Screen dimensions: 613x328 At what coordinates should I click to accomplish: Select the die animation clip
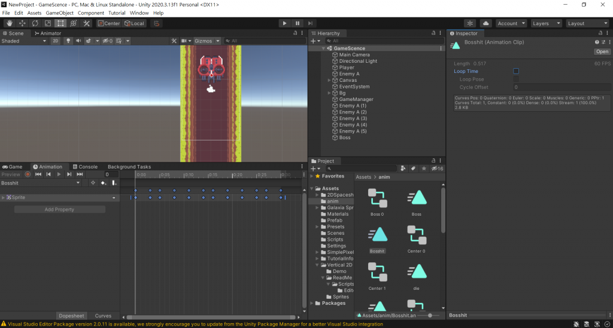click(x=417, y=276)
